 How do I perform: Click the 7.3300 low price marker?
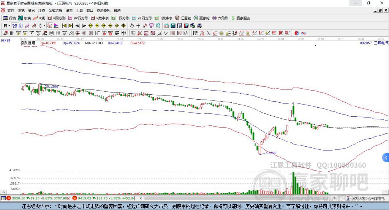270,153
